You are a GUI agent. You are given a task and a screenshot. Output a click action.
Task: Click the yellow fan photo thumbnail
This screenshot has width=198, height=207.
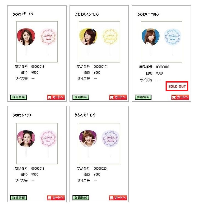click(99, 42)
